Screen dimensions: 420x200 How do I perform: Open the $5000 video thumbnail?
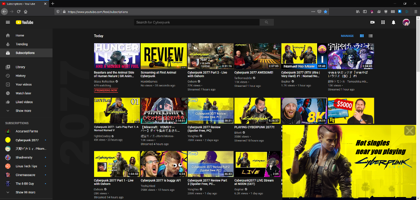[x=351, y=110]
